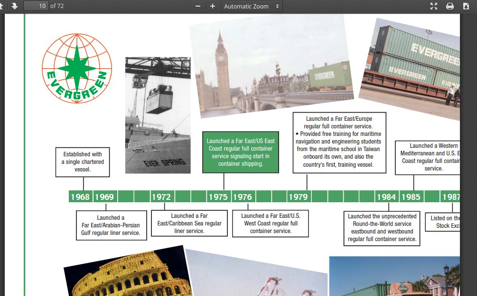Click the "of 72" page count label

[57, 6]
